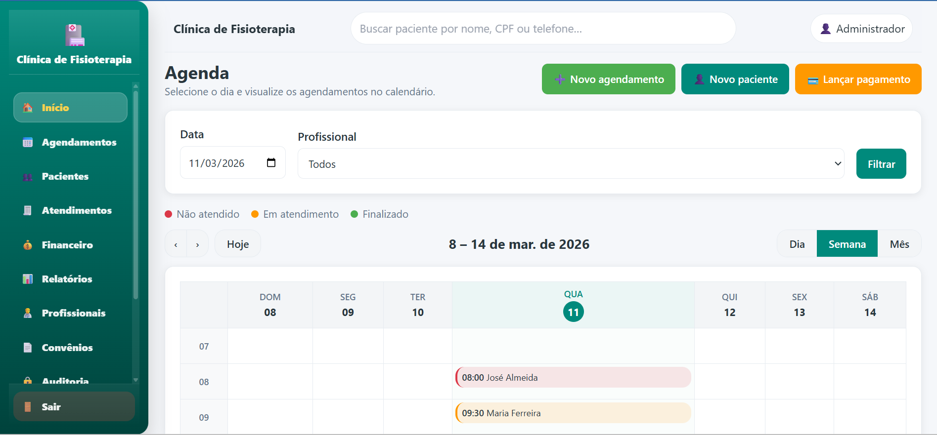This screenshot has width=937, height=435.
Task: Click the chart icon beside Relatórios
Action: pyautogui.click(x=28, y=279)
